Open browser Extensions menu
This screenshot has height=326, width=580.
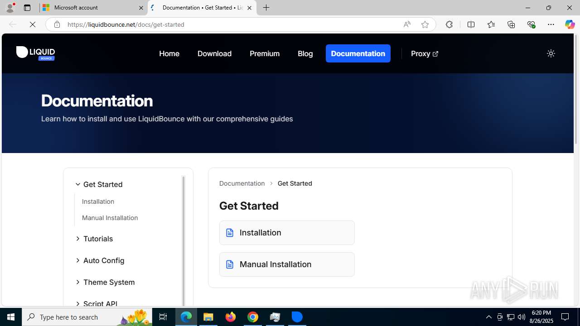[x=449, y=24]
